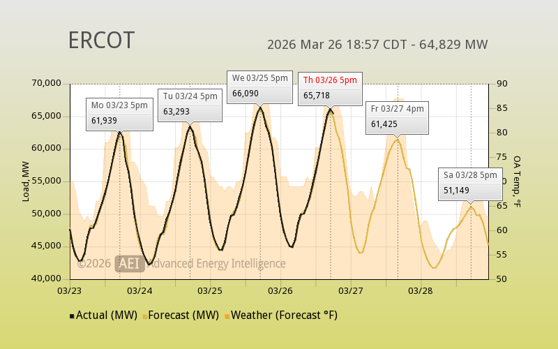
Task: Click the red Th 03/26 5pm callout
Action: pos(330,88)
